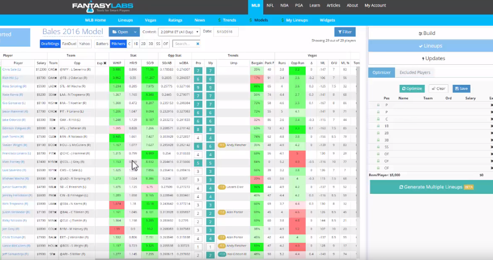493x260 pixels.
Task: Toggle the lock on the C lineup slot
Action: point(378,119)
